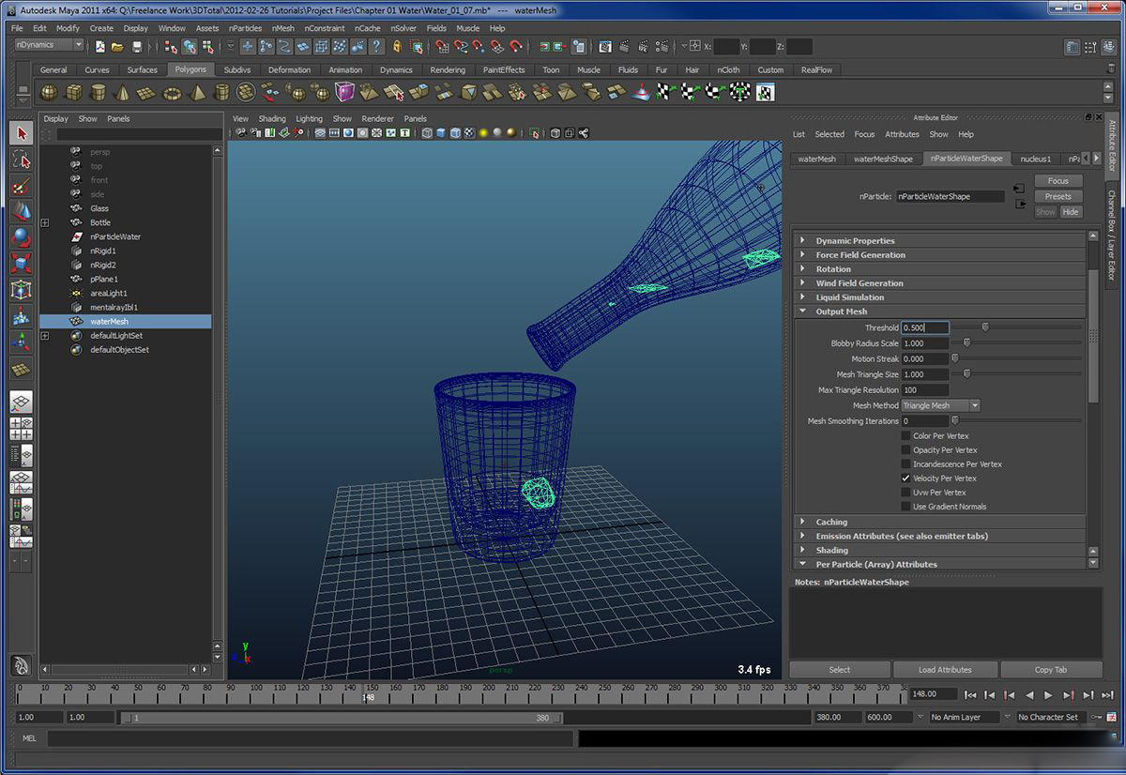Select nParticleWater in the Outliner
This screenshot has height=775, width=1126.
click(115, 236)
